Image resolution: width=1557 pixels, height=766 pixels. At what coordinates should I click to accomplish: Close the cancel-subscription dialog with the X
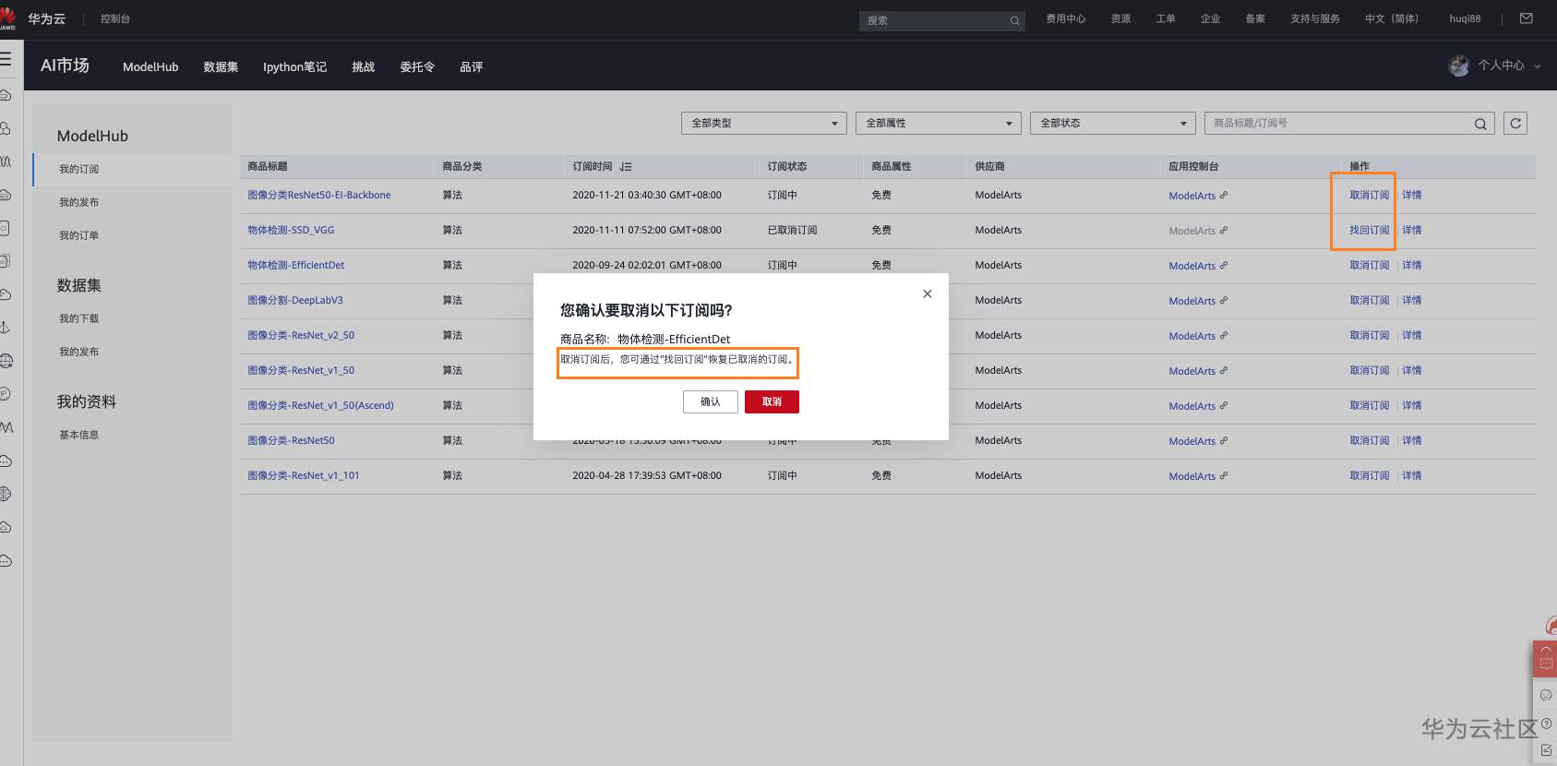click(928, 293)
